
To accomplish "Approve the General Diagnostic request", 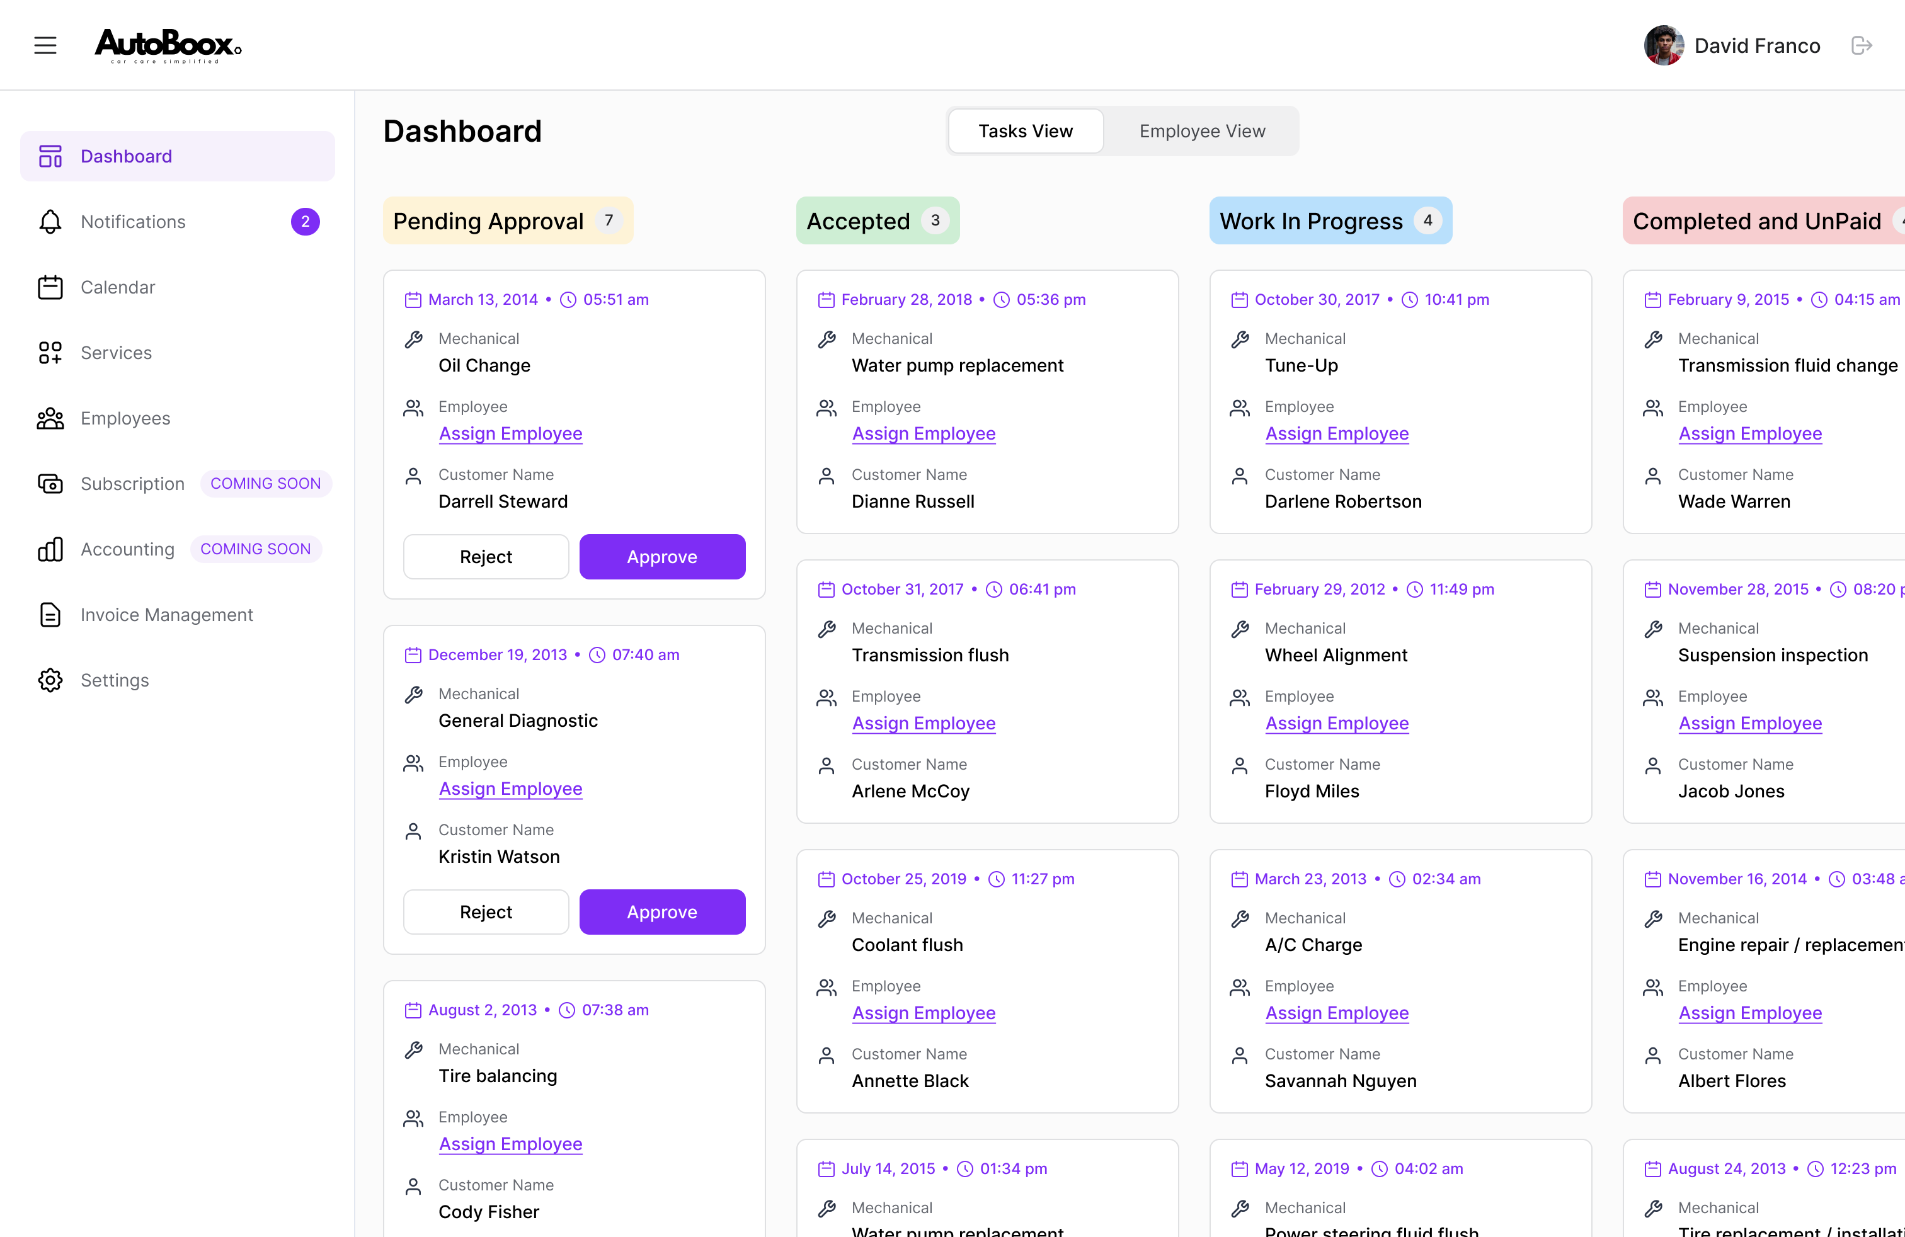I will click(x=662, y=912).
